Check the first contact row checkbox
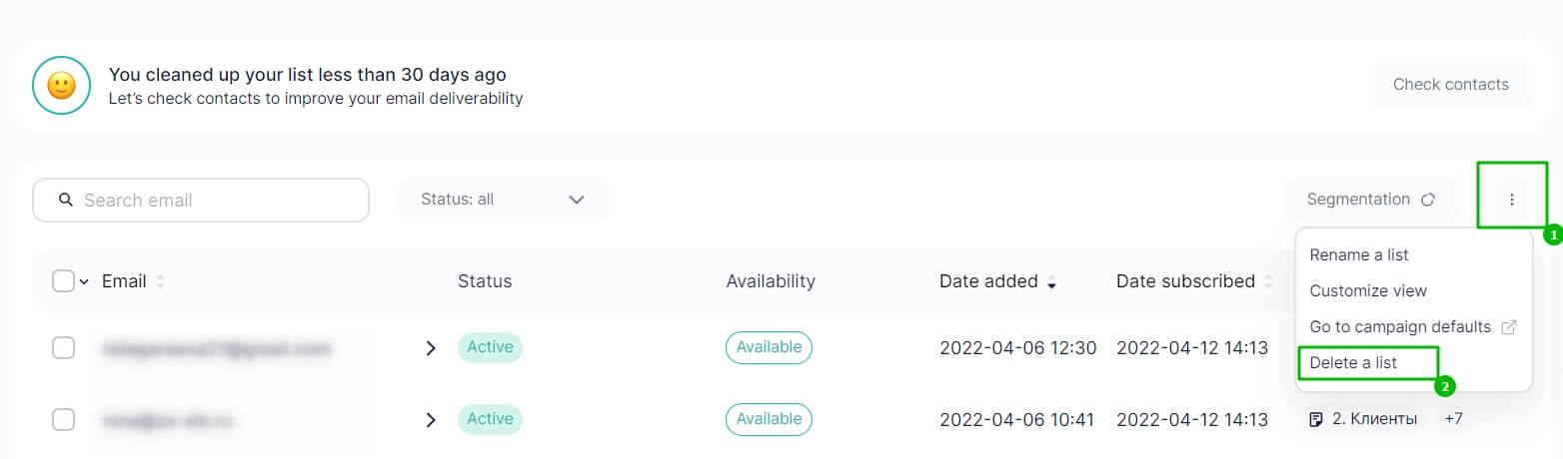1563x459 pixels. (63, 347)
